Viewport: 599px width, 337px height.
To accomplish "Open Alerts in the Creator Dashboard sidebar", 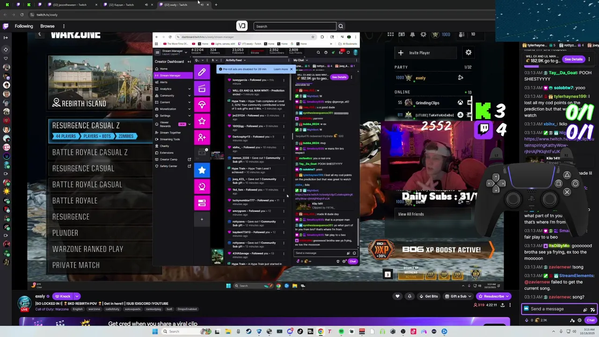I will coord(163,82).
